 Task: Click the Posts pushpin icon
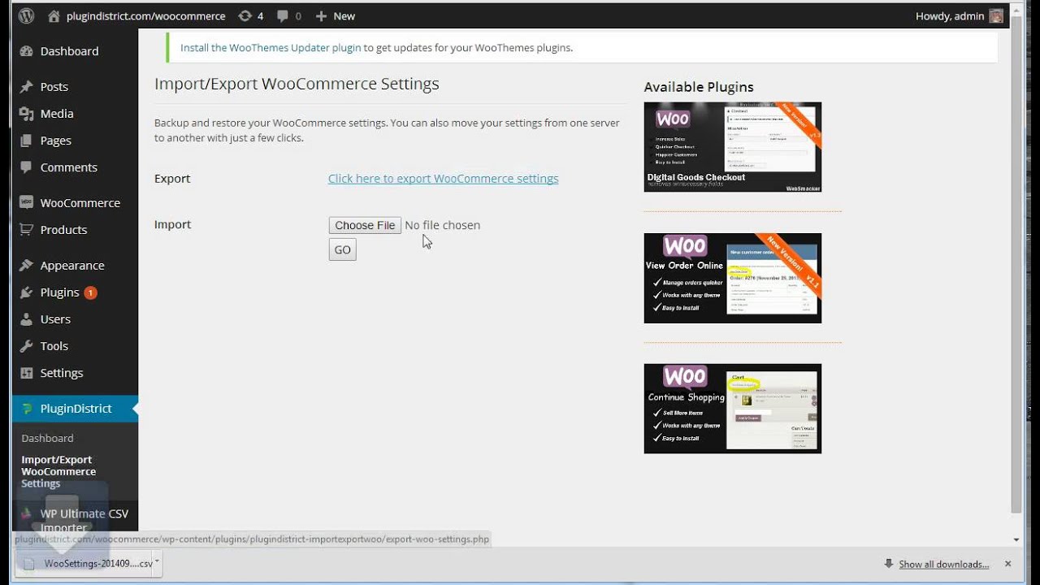coord(27,87)
